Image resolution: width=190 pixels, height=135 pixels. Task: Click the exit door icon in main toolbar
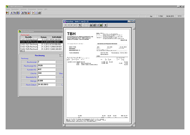[7, 13]
